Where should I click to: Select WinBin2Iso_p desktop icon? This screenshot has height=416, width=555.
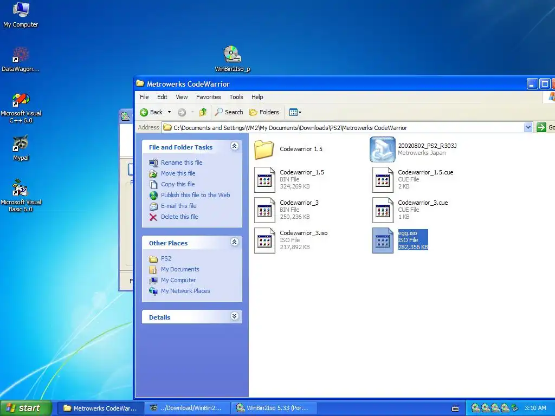(232, 58)
